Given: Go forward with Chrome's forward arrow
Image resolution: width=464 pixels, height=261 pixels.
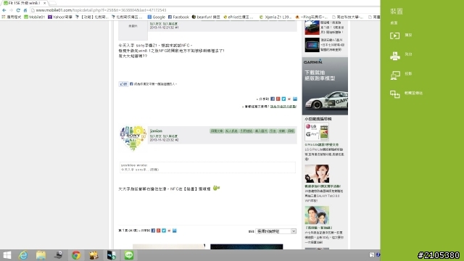Looking at the screenshot, I should pos(11,10).
